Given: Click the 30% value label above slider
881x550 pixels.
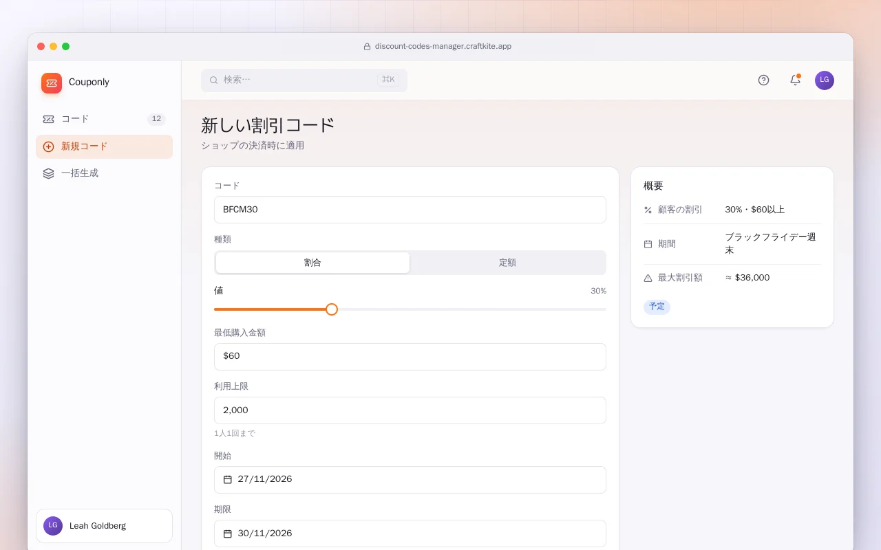Looking at the screenshot, I should click(x=598, y=291).
